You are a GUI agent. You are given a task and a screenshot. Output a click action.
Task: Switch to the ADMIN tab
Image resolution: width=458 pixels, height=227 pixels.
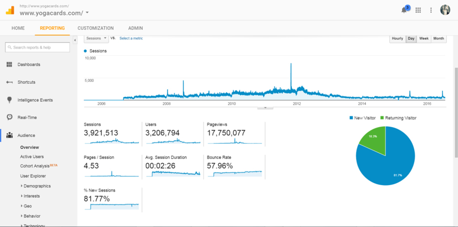pos(135,28)
